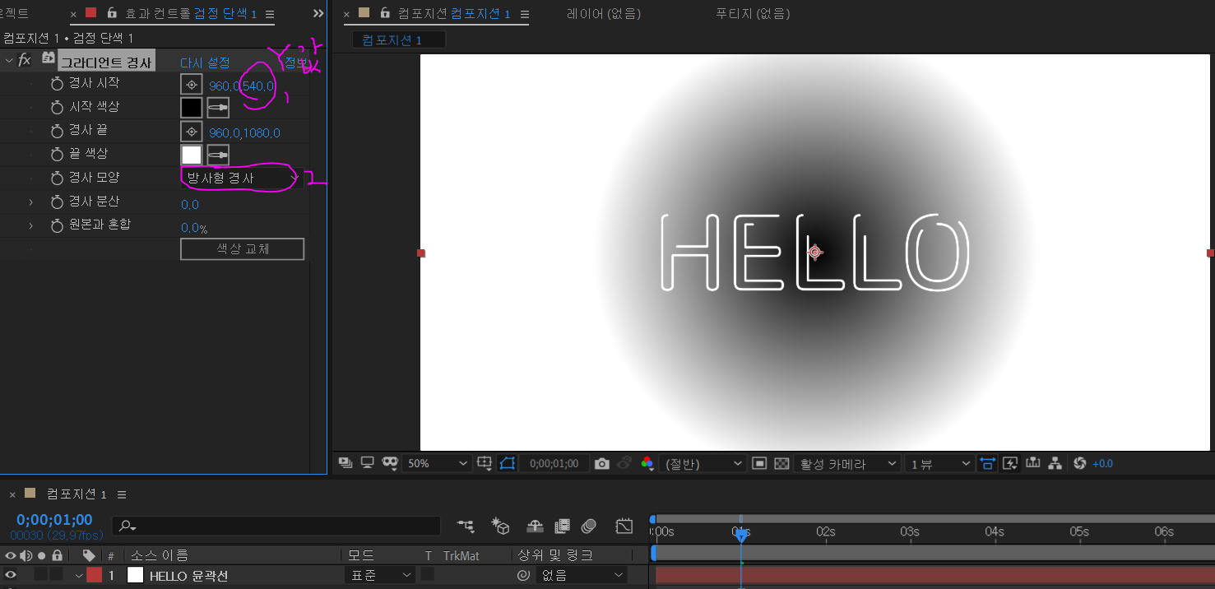Open the 없음 parent link dropdown

581,576
